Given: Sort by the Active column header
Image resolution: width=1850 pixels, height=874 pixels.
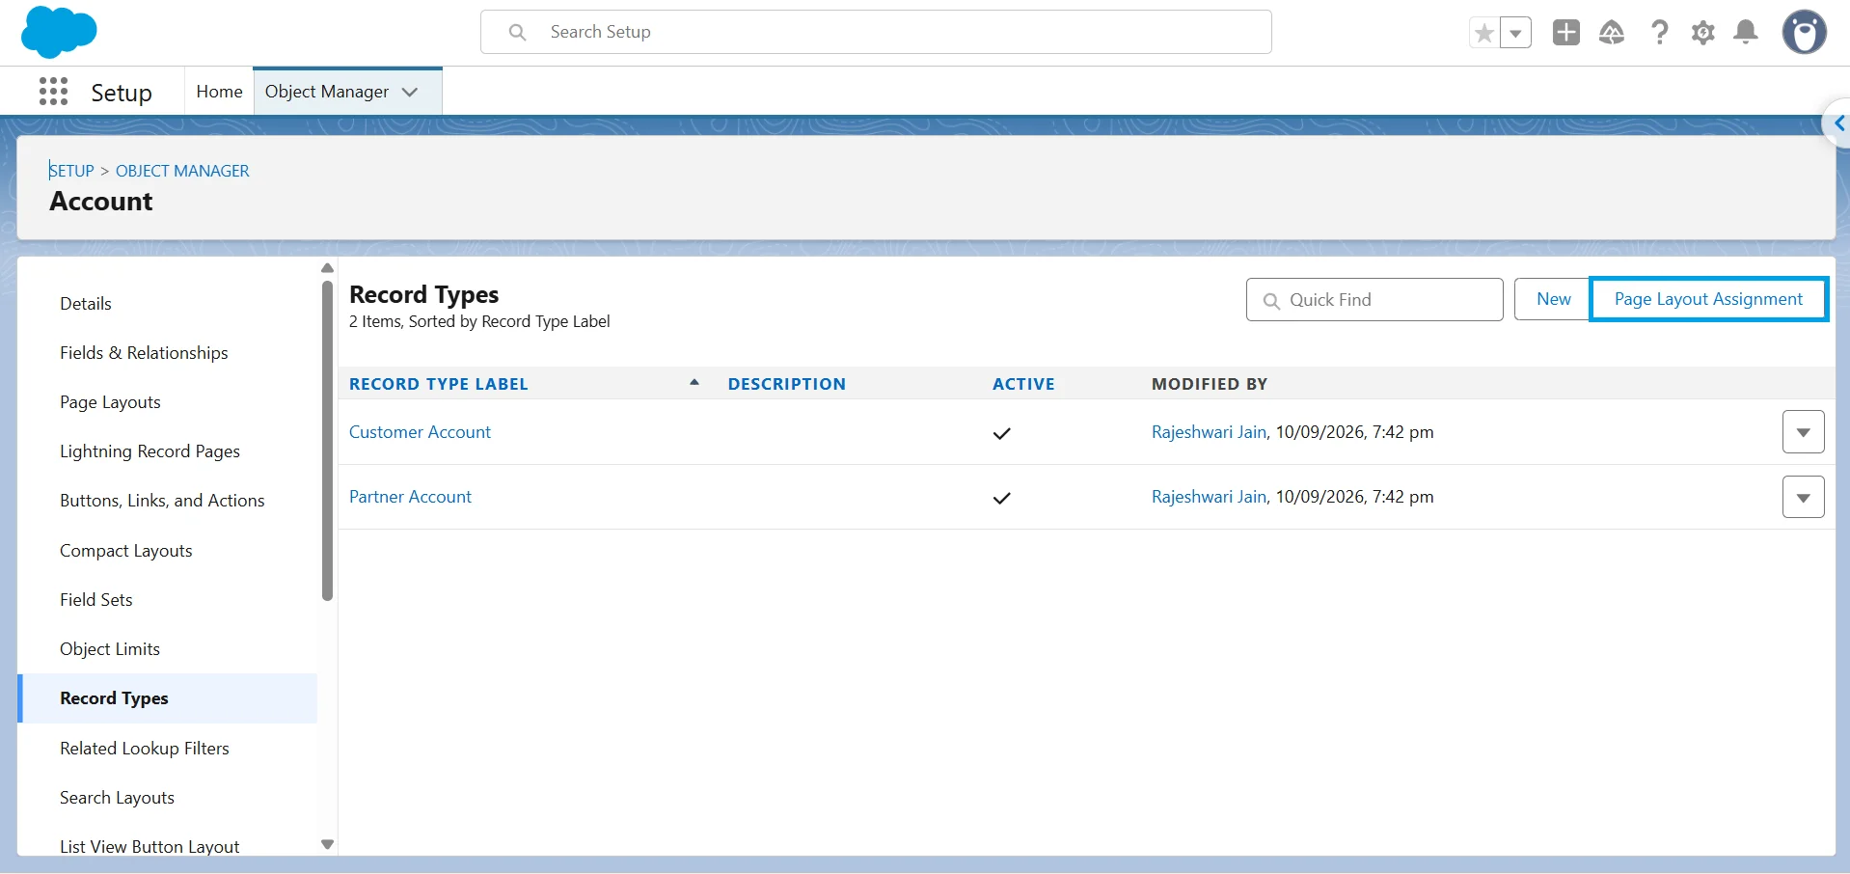Looking at the screenshot, I should click(x=1023, y=384).
